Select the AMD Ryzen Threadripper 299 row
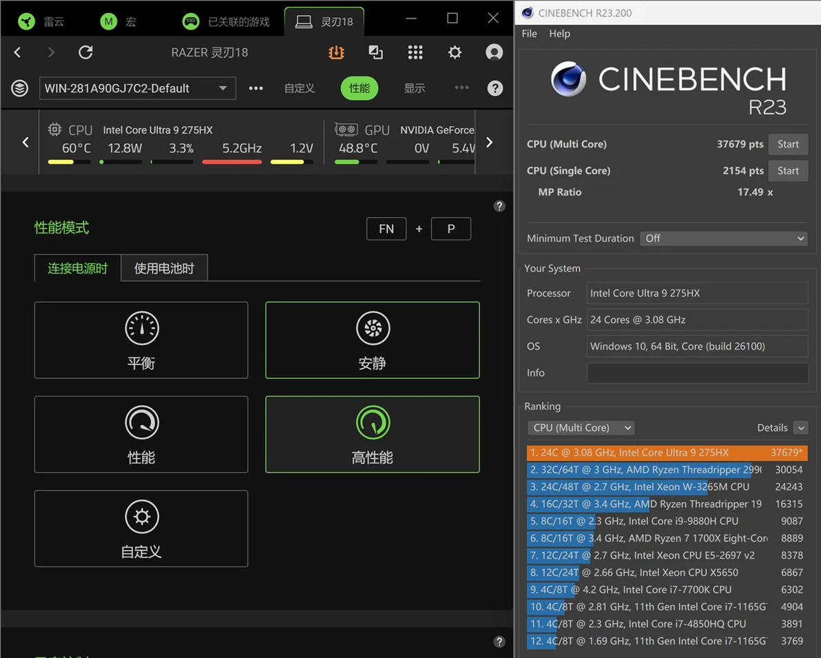This screenshot has height=658, width=821. [x=667, y=470]
